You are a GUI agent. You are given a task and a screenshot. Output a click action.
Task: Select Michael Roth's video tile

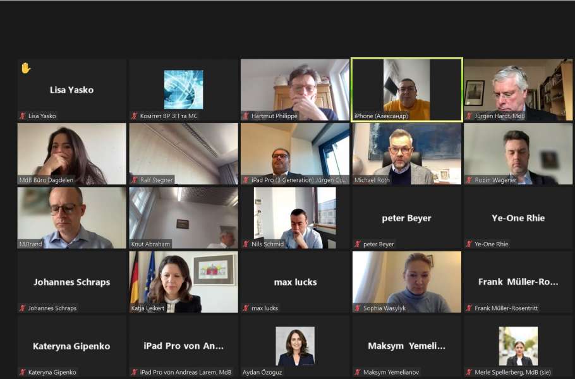point(407,154)
